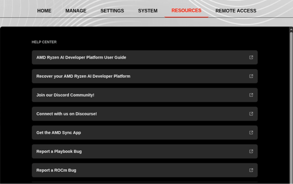The width and height of the screenshot is (293, 184).
Task: Open external link icon for Discourse row
Action: (251, 114)
